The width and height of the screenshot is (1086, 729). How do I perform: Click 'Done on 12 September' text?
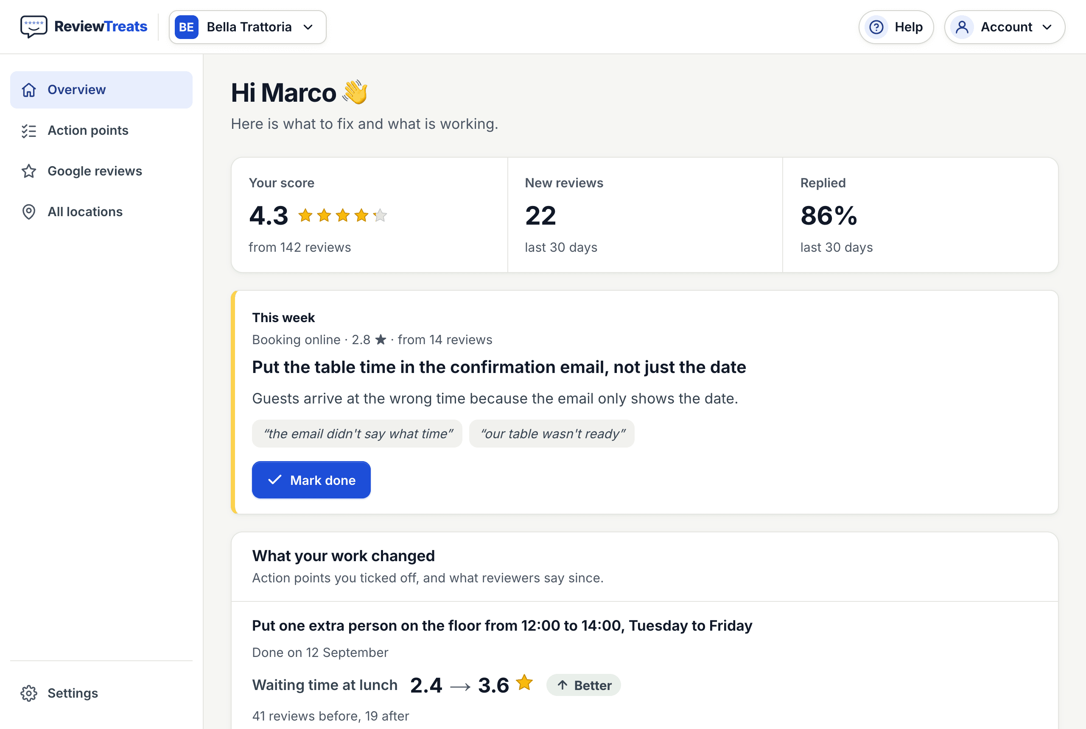320,653
